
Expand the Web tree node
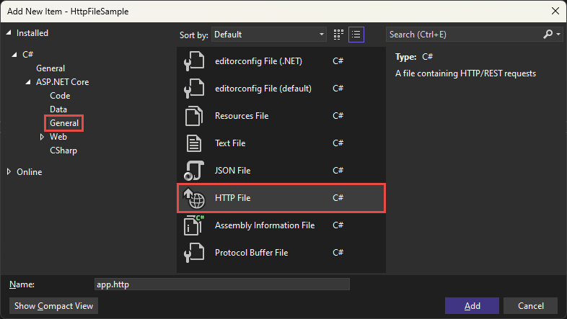(43, 137)
